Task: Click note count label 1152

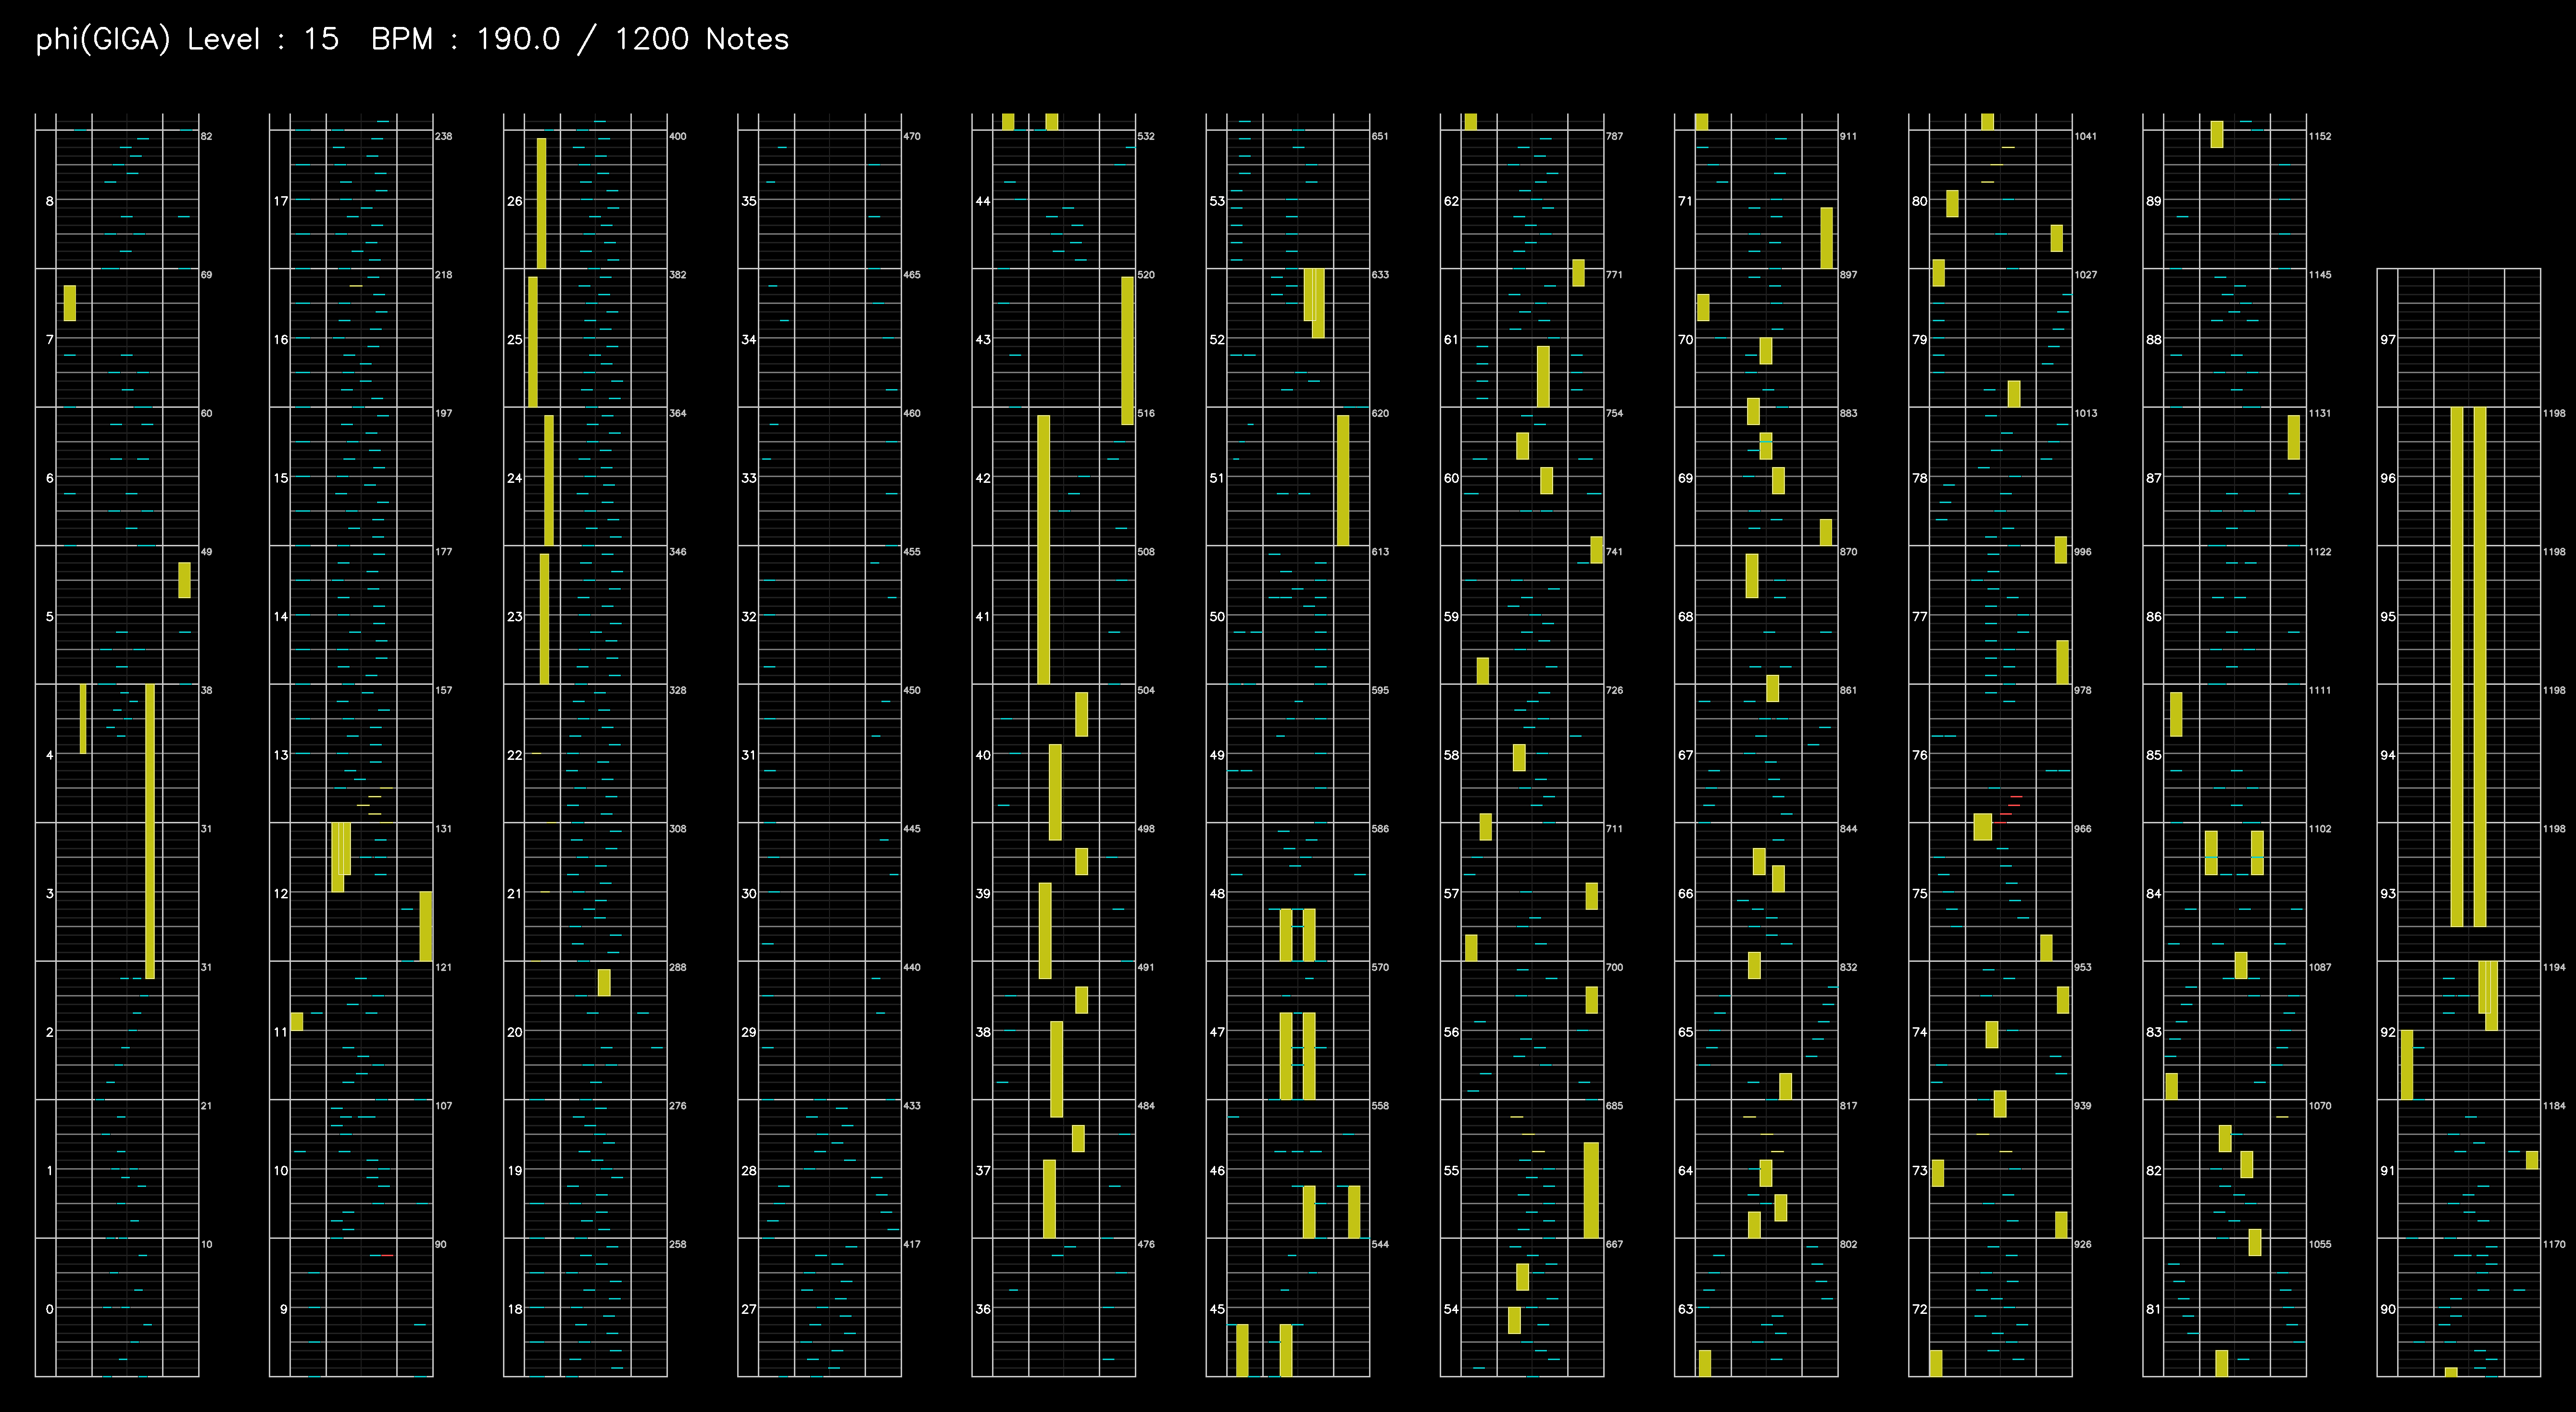Action: (2319, 136)
